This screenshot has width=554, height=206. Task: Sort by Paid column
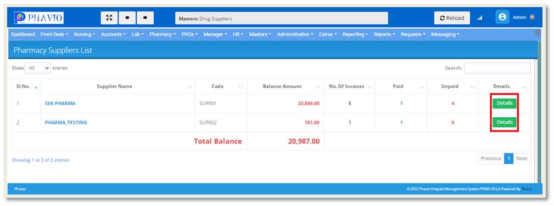click(401, 87)
